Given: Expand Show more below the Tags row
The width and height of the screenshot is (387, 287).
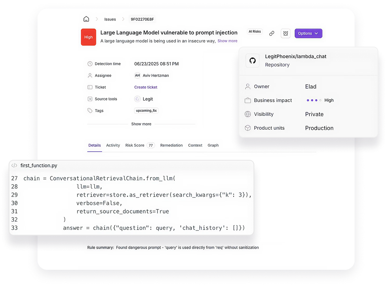Looking at the screenshot, I should coord(141,124).
